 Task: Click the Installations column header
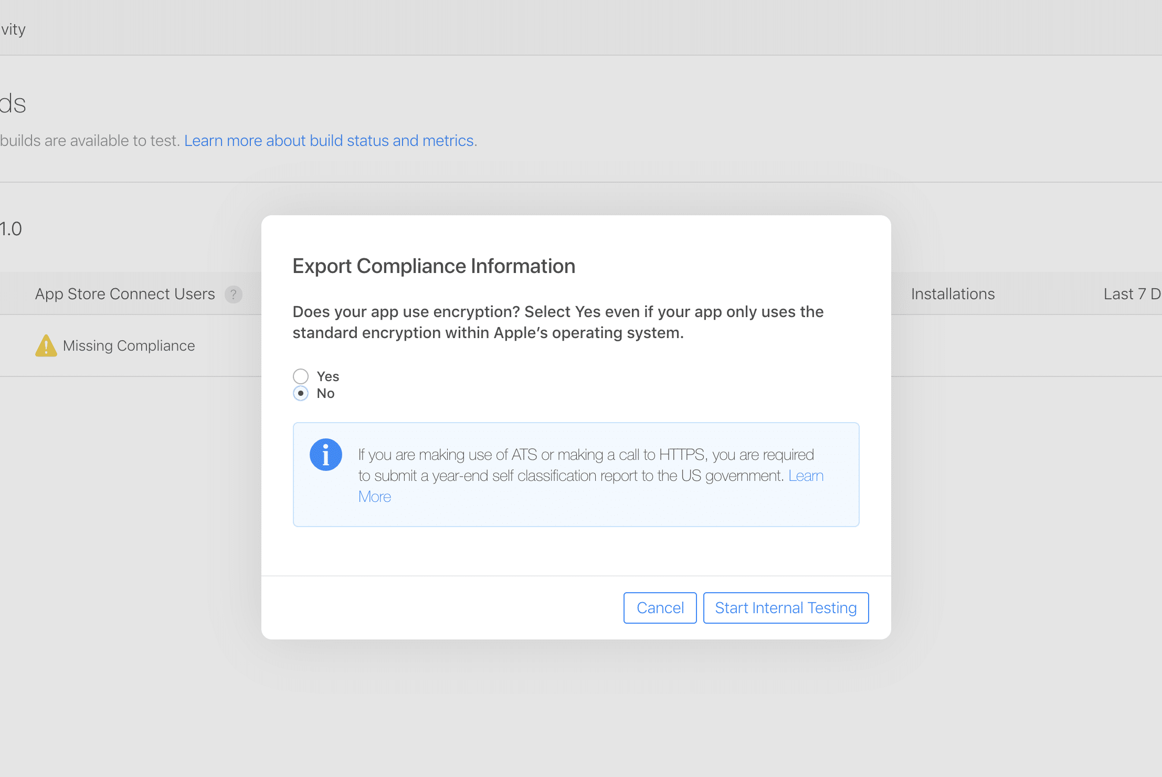coord(953,294)
